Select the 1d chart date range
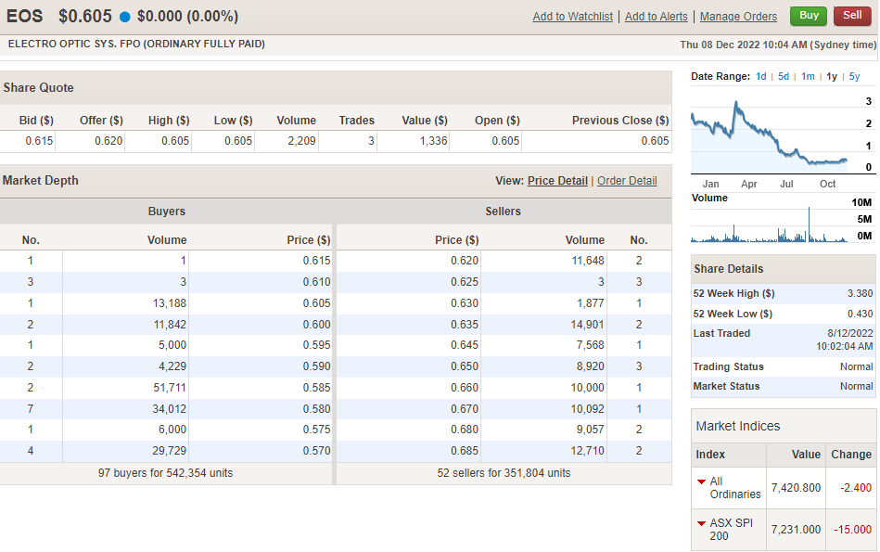Screen dimensions: 880x552 [x=760, y=76]
